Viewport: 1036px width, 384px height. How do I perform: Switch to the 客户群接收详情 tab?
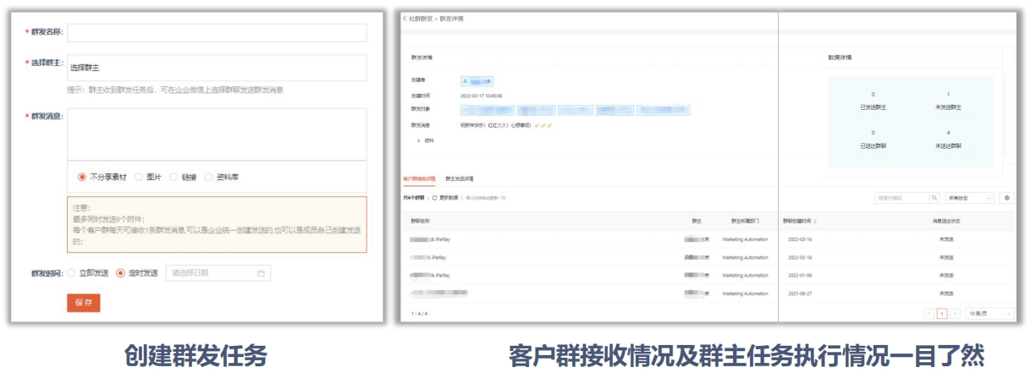(420, 178)
